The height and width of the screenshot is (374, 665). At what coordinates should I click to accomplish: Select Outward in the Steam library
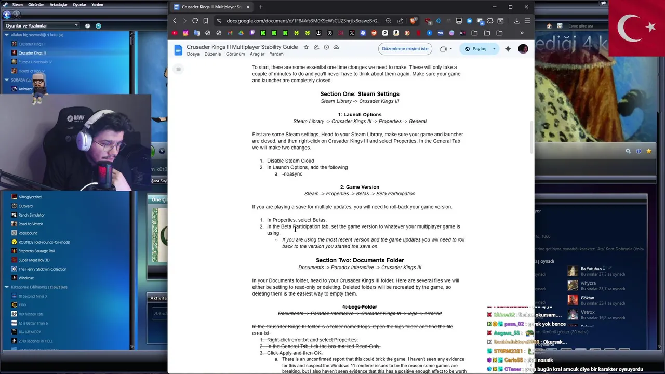tap(25, 206)
